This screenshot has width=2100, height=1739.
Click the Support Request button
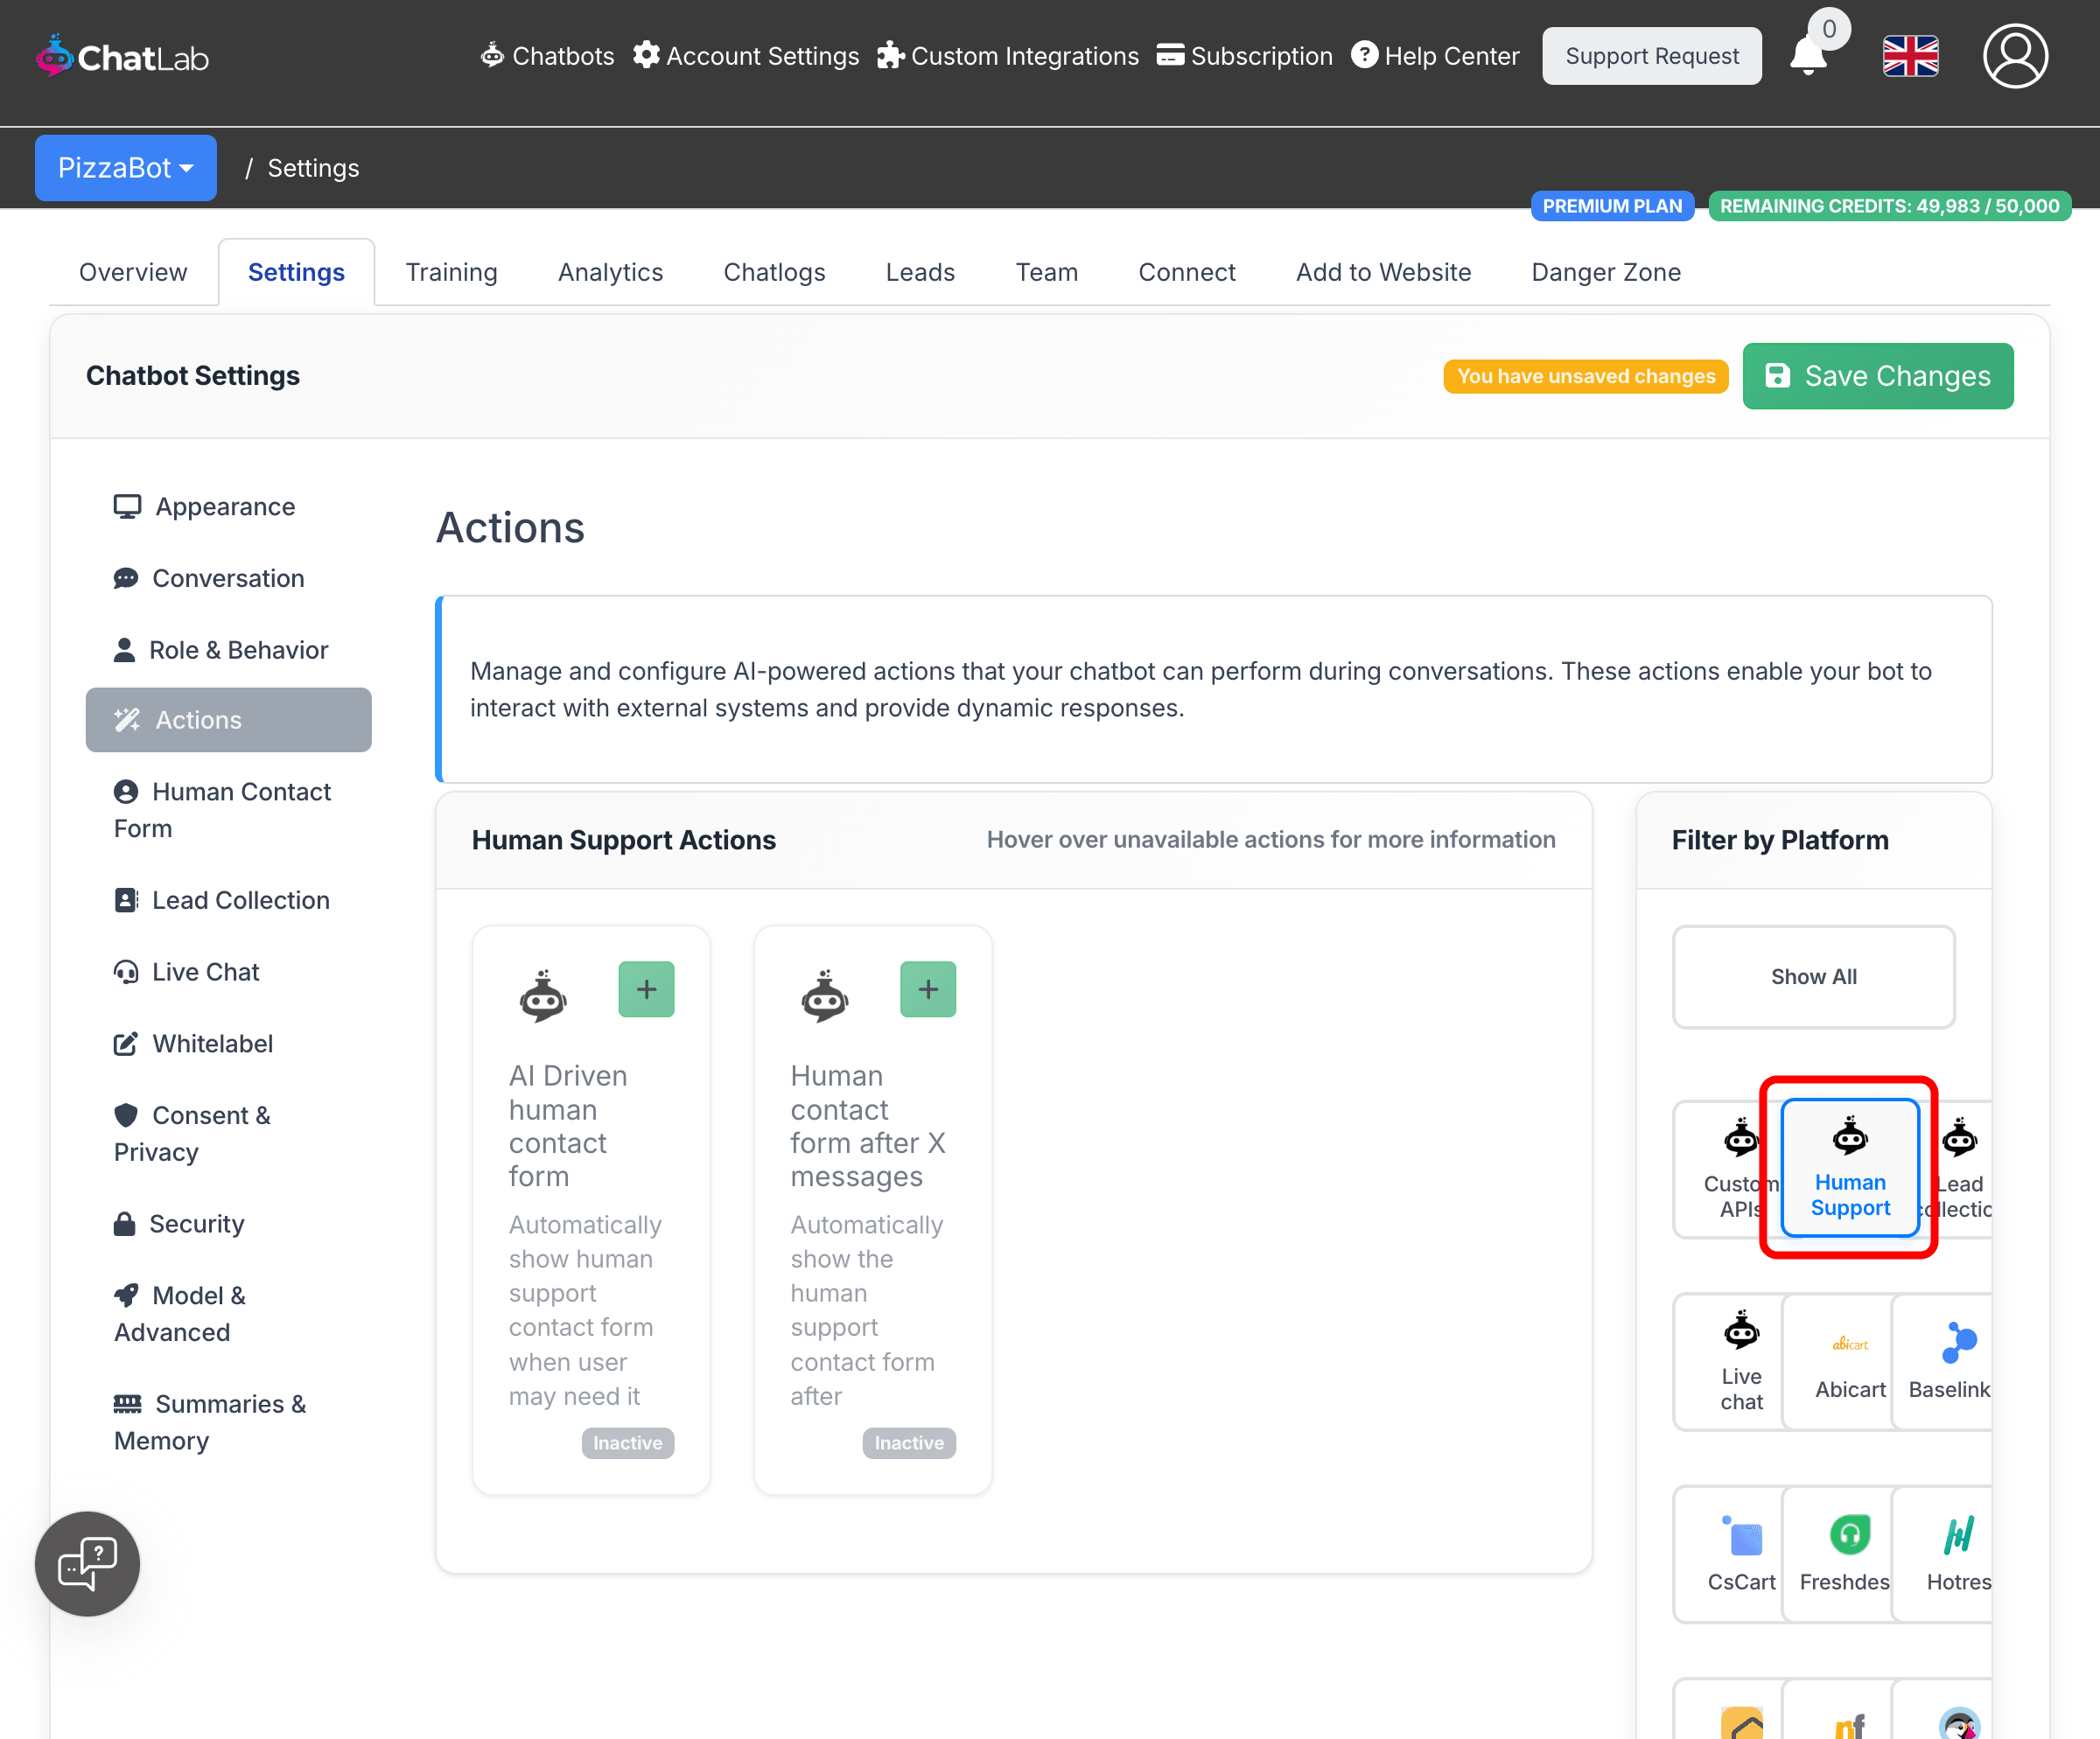tap(1651, 56)
